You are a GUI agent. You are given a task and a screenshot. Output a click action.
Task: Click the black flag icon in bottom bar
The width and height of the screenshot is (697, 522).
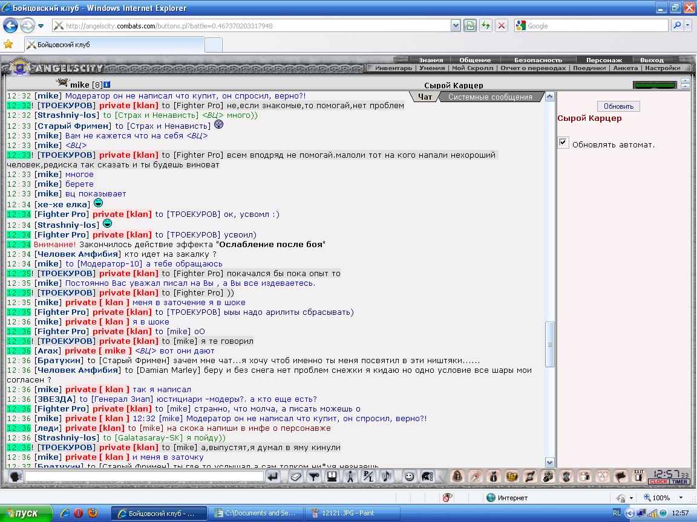[621, 476]
